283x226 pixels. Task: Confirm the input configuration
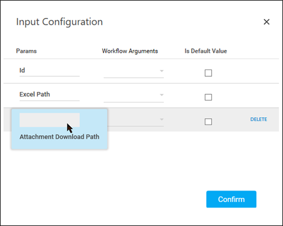point(231,199)
